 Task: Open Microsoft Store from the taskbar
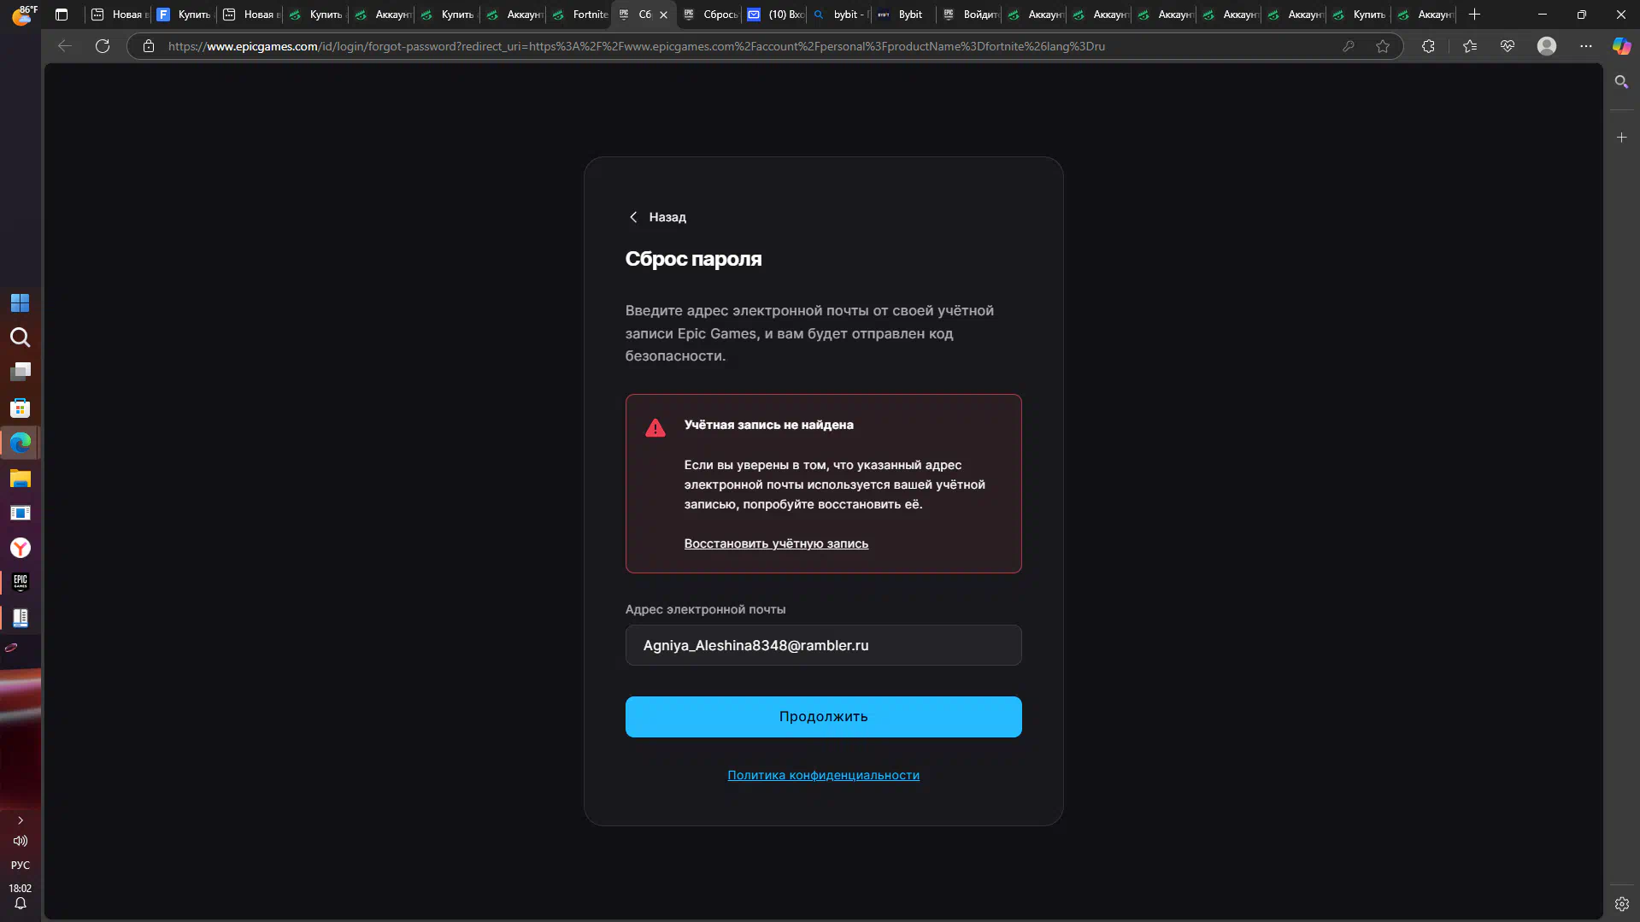[x=20, y=408]
